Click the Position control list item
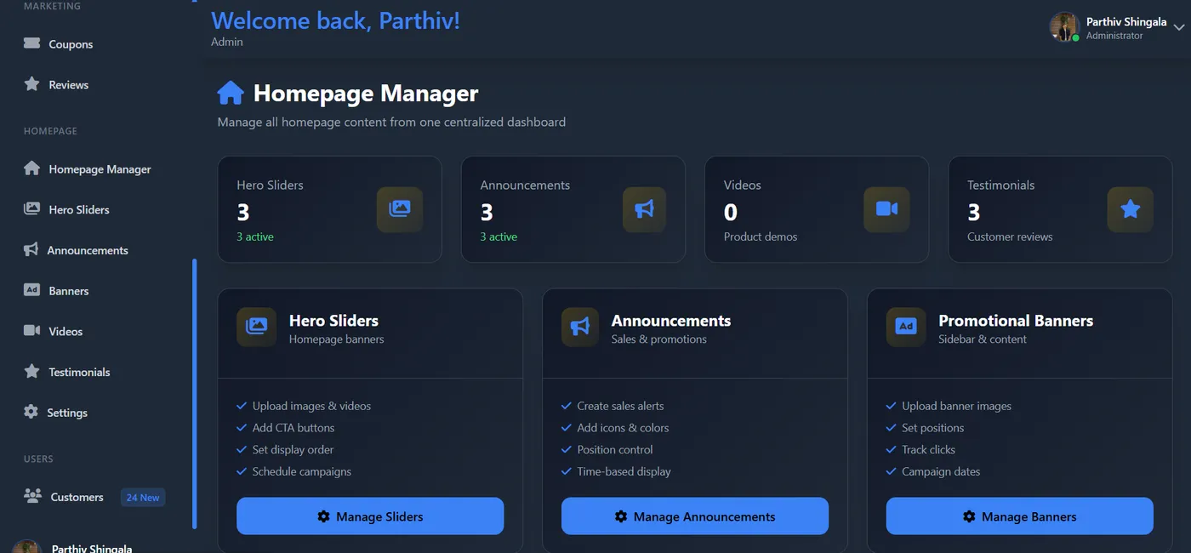The image size is (1191, 553). pos(615,449)
